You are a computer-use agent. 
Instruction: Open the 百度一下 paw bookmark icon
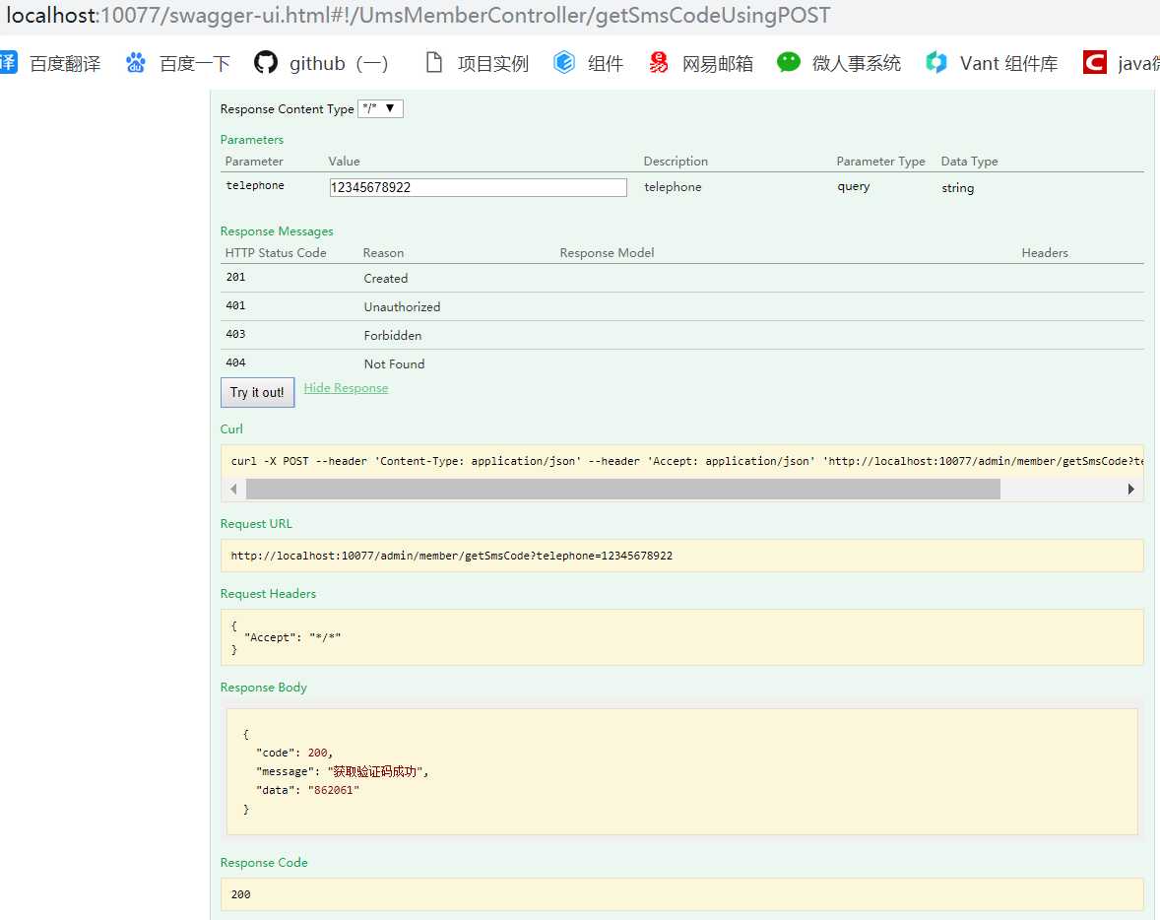pyautogui.click(x=135, y=63)
